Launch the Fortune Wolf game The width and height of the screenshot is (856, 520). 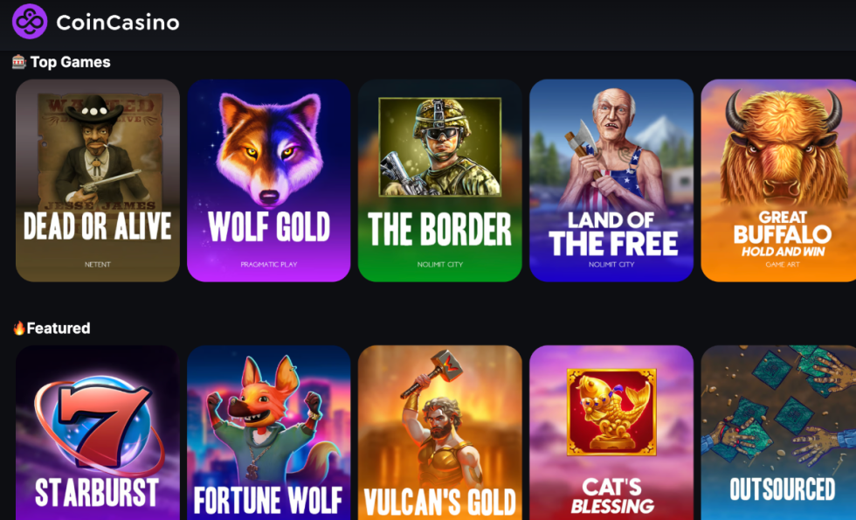(x=269, y=433)
